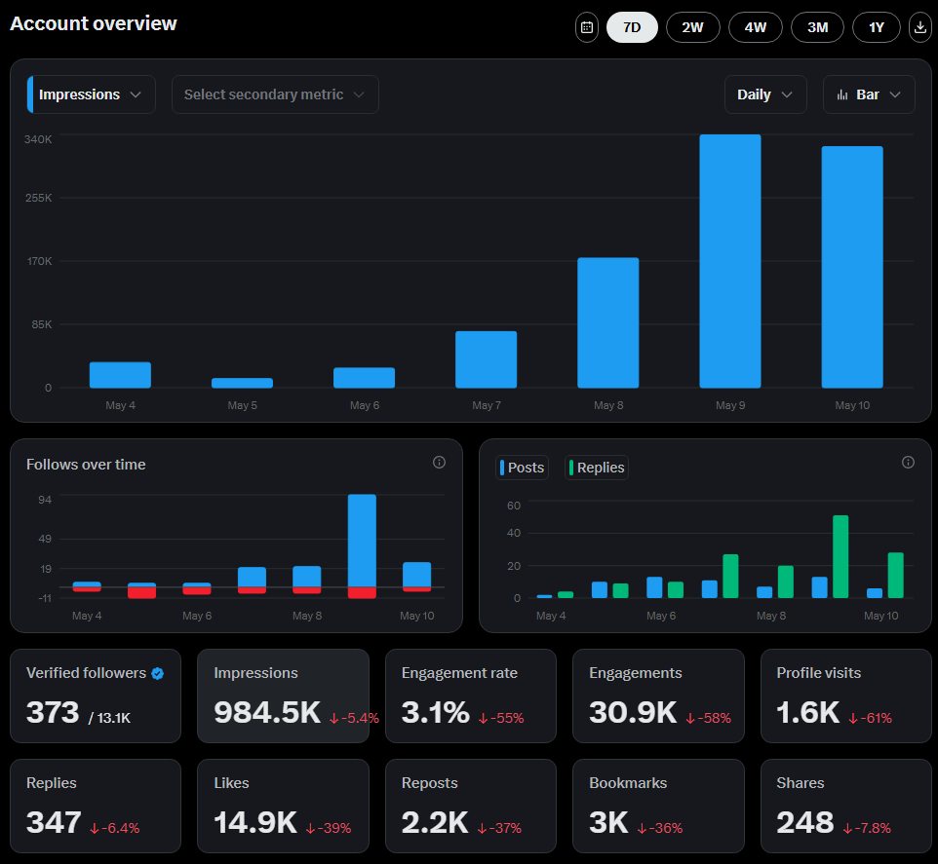The width and height of the screenshot is (938, 864).
Task: Show info for Follows over time
Action: click(439, 463)
